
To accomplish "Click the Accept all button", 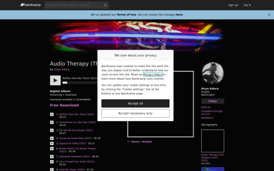I will [136, 104].
